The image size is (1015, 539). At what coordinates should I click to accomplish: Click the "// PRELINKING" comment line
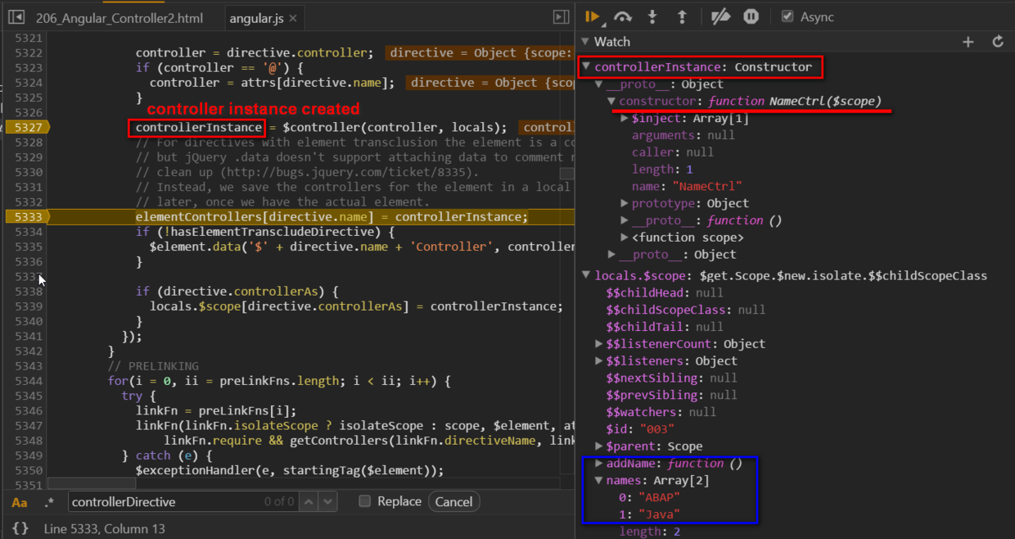click(153, 366)
